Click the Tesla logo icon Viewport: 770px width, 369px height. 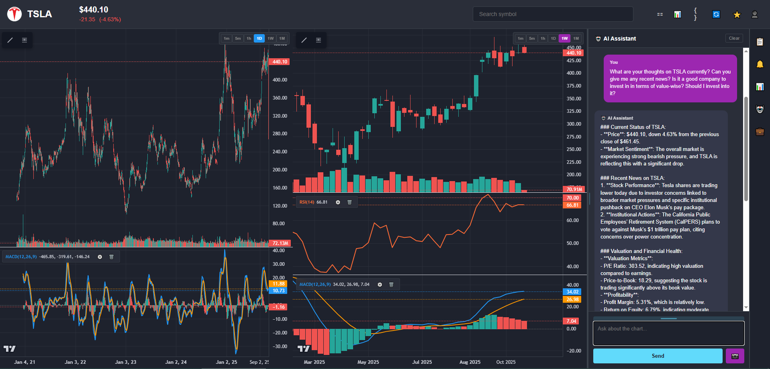click(14, 14)
